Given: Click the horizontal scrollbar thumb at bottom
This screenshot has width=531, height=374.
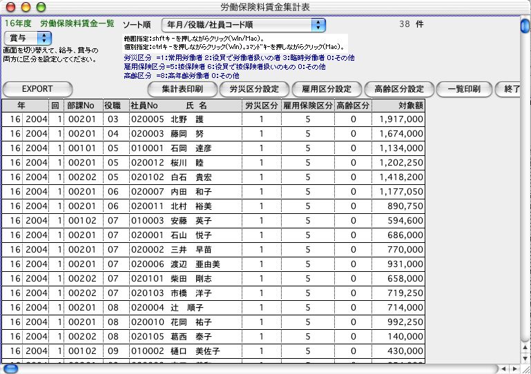Looking at the screenshot, I should tap(11, 368).
